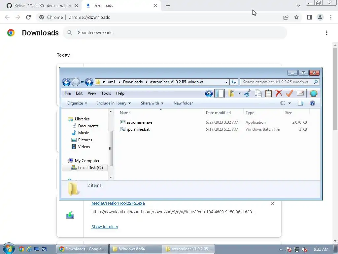Open the View menu in Explorer

pyautogui.click(x=92, y=93)
